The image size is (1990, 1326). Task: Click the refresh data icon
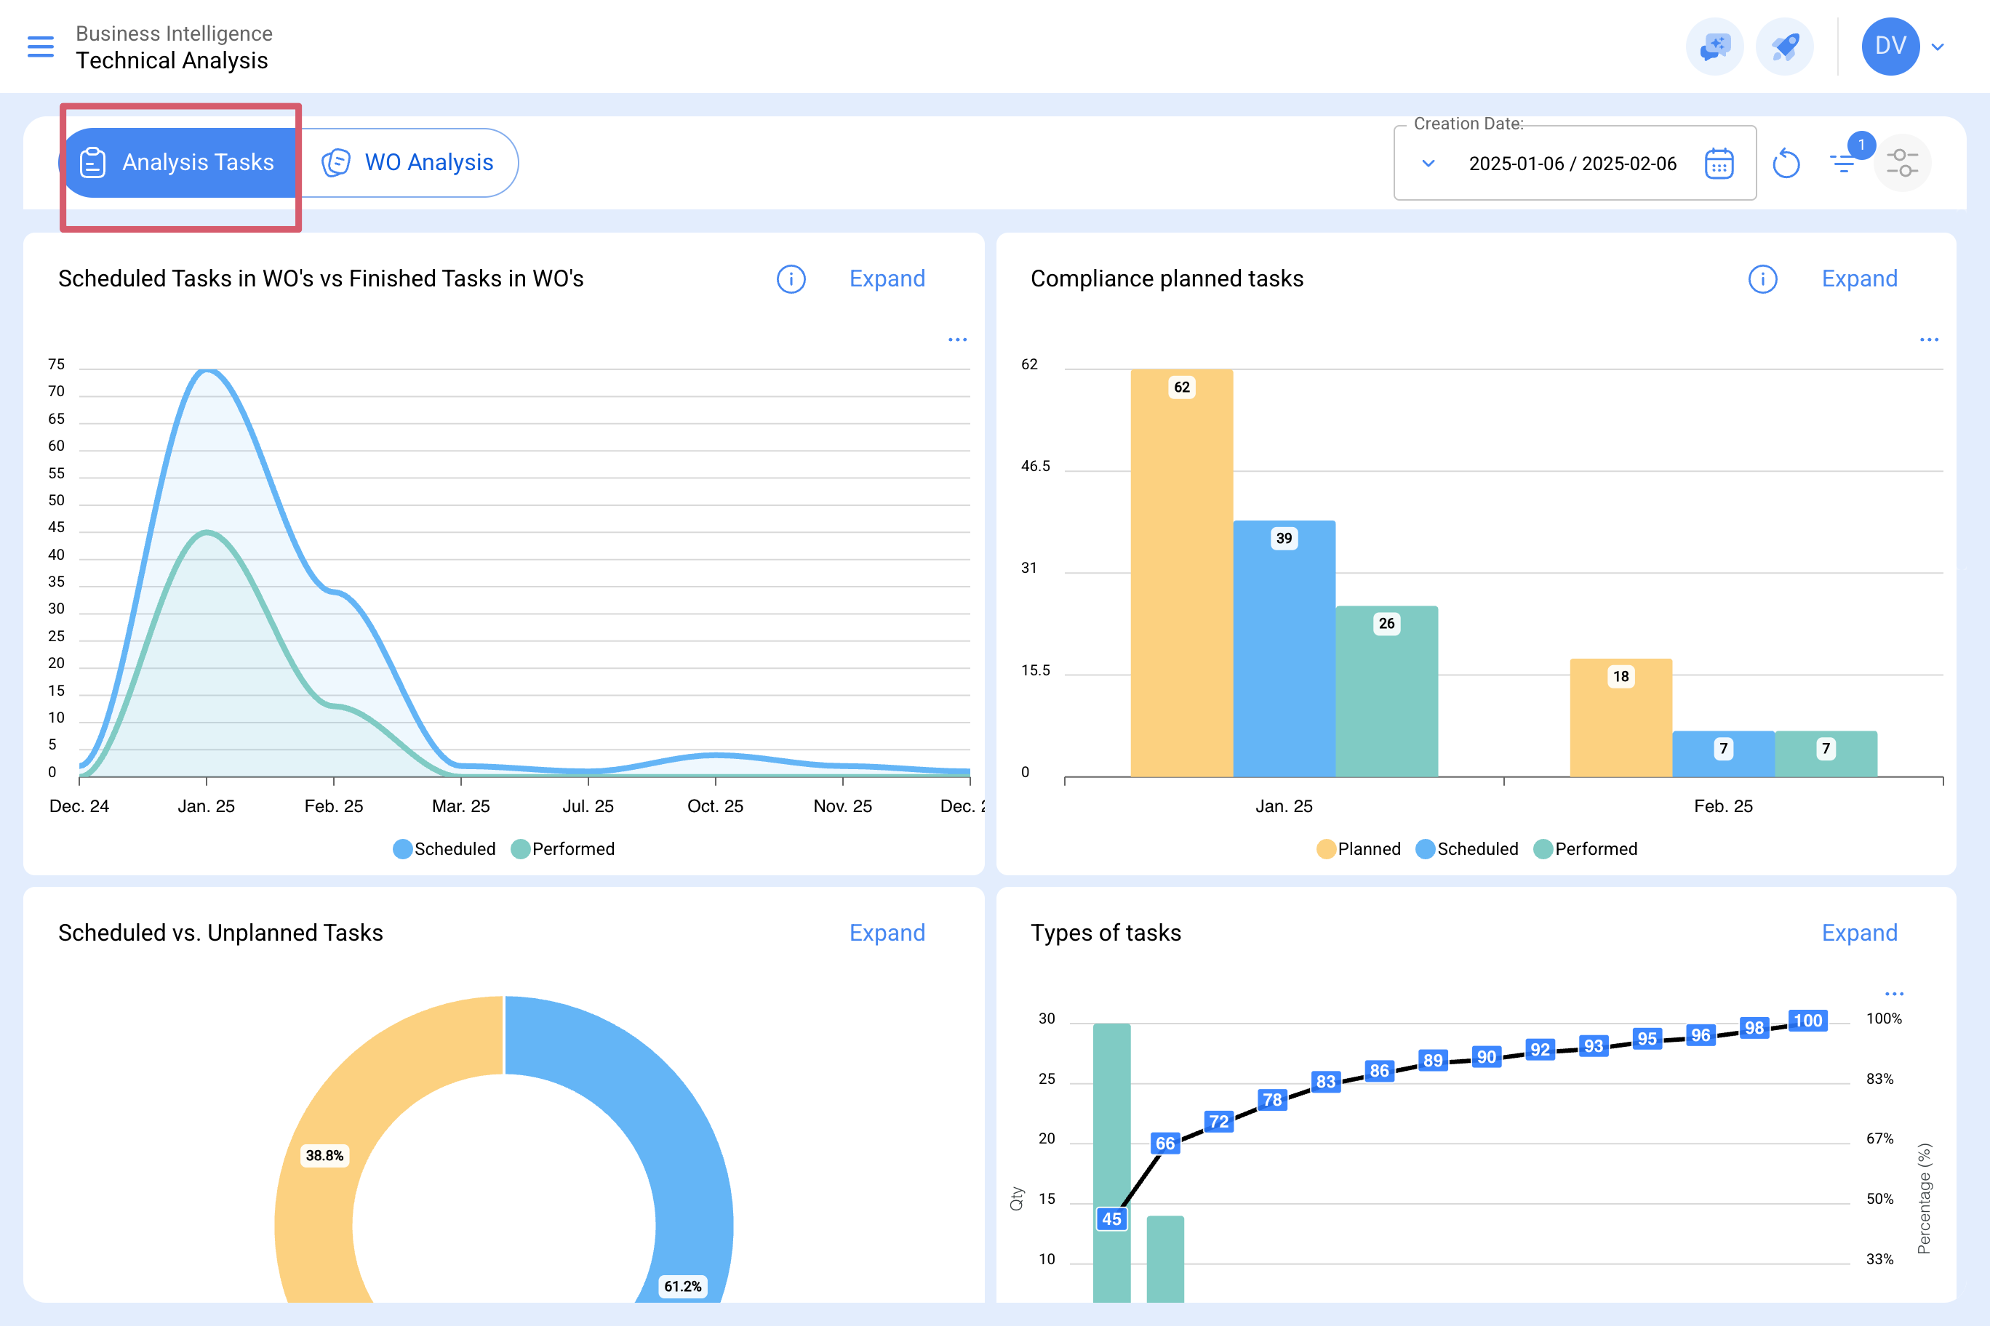click(1786, 164)
